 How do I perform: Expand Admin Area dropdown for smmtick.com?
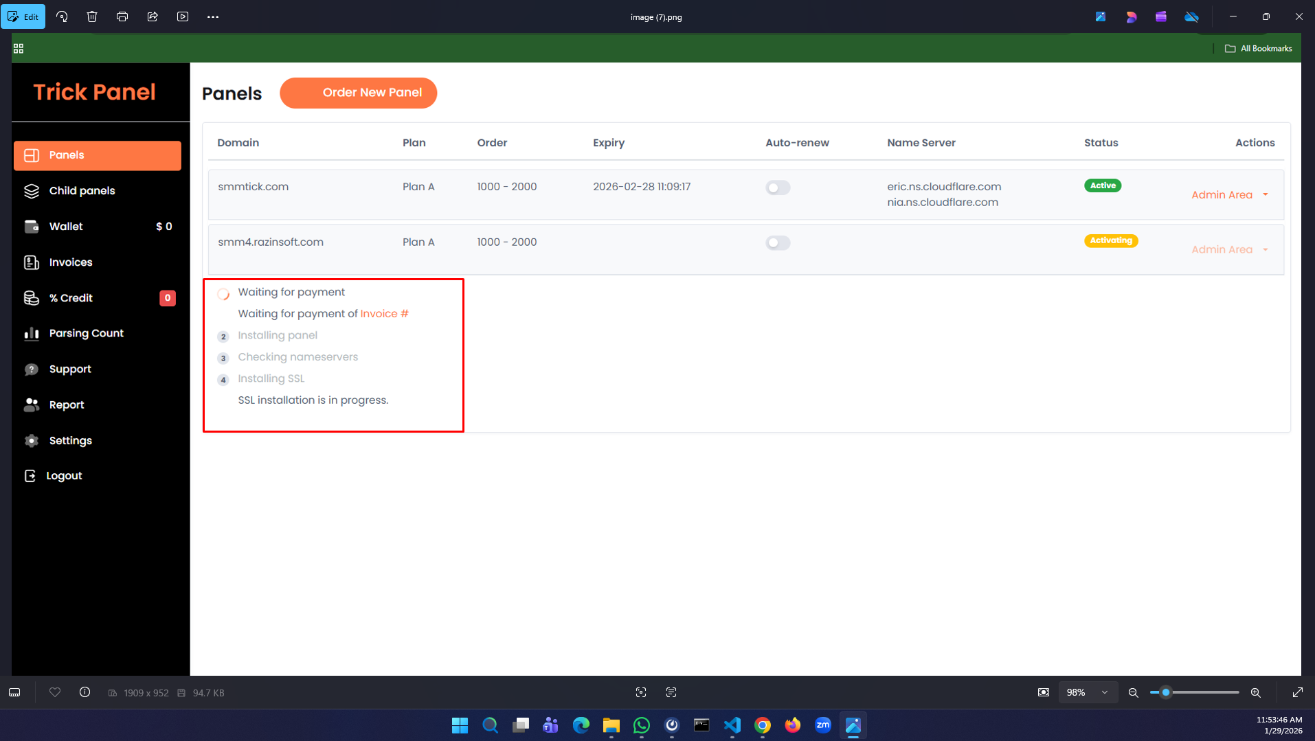click(x=1265, y=195)
